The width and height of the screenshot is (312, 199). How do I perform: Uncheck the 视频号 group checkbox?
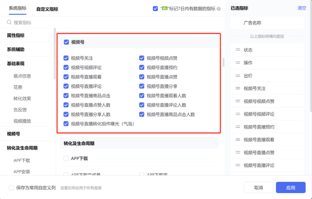click(x=66, y=42)
